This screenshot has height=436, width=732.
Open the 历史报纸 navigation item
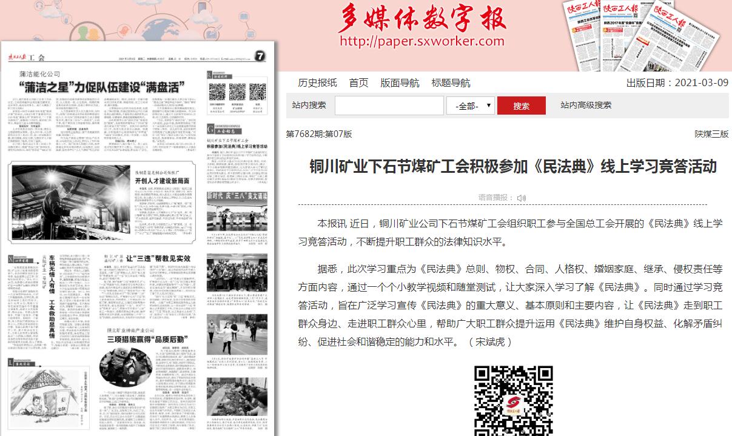click(x=317, y=83)
